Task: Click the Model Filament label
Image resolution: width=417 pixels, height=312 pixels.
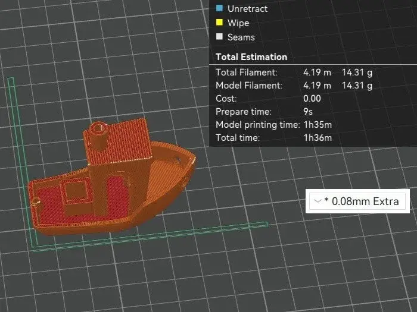Action: click(249, 86)
